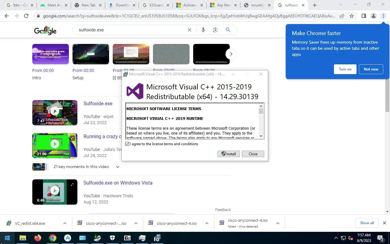Show all downloads
Screen dimensions: 390x244
tap(367, 223)
